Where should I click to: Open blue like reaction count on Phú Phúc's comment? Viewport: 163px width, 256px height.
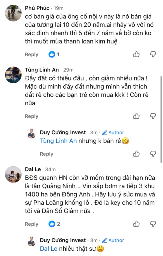point(54,54)
